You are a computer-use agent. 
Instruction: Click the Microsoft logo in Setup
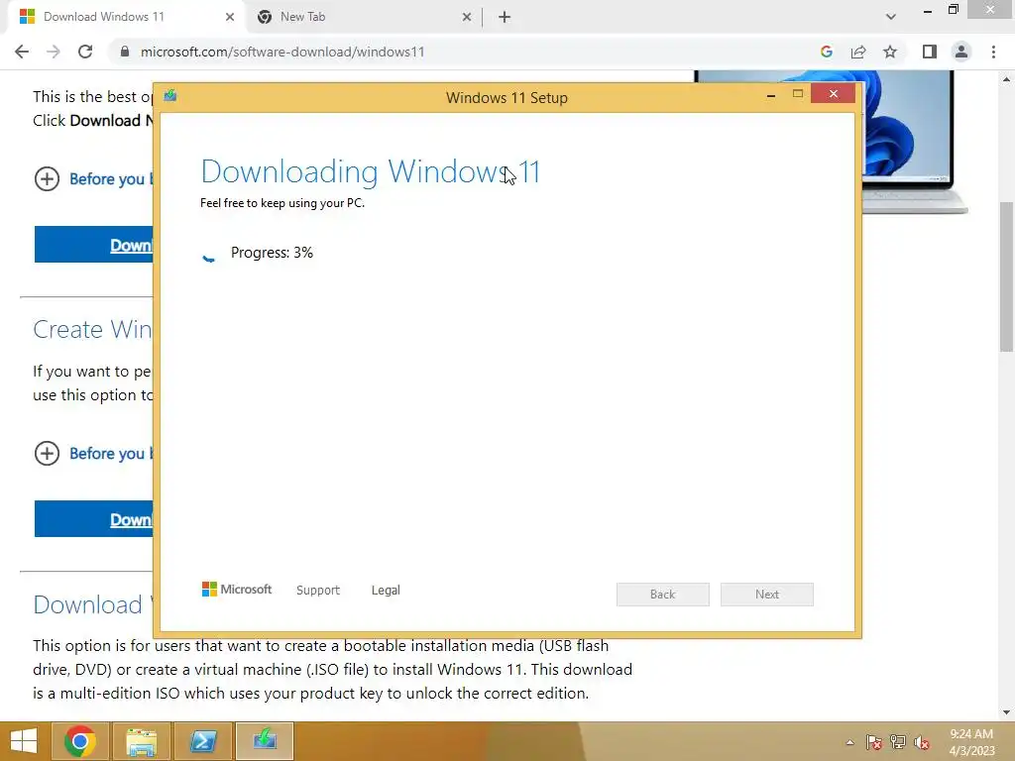coord(237,590)
